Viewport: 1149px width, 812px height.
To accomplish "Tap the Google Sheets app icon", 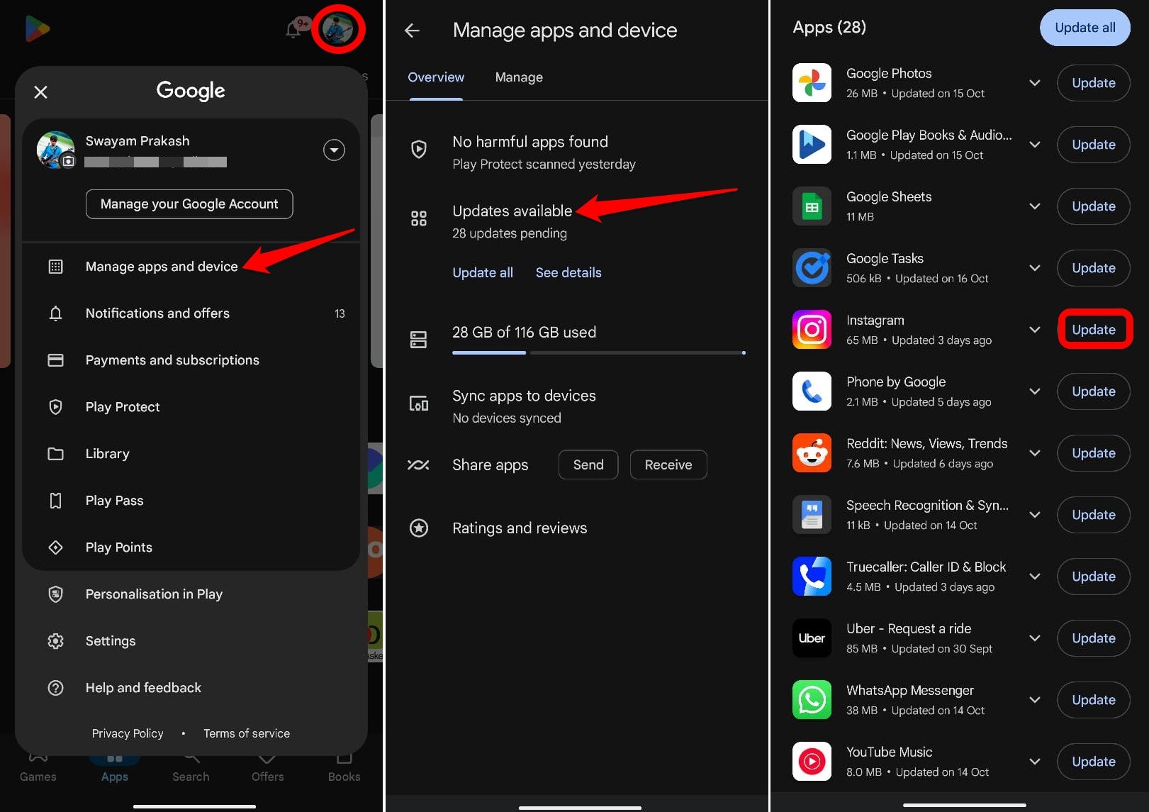I will click(x=812, y=206).
